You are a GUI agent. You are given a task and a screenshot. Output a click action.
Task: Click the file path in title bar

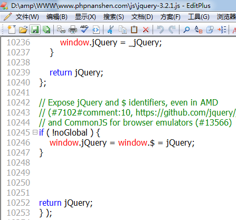pyautogui.click(x=96, y=6)
